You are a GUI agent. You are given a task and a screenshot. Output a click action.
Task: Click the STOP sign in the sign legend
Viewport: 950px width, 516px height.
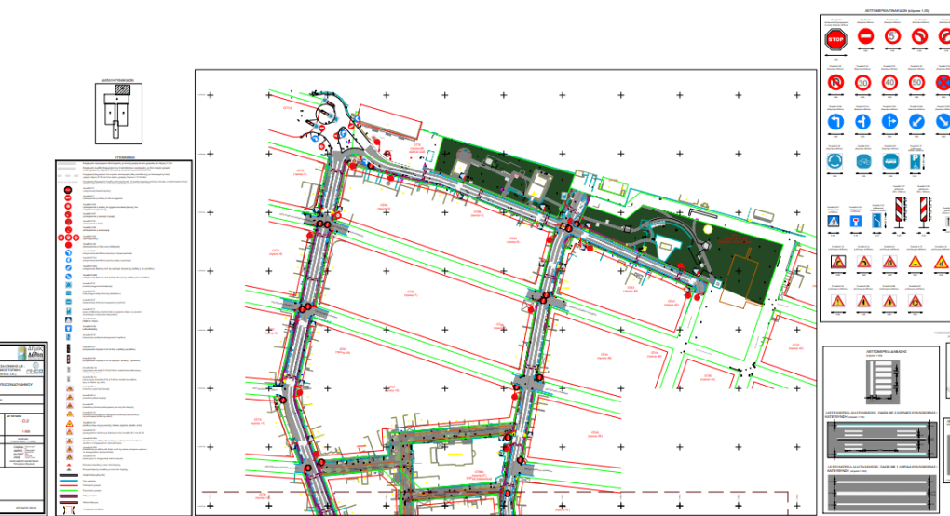(x=835, y=39)
